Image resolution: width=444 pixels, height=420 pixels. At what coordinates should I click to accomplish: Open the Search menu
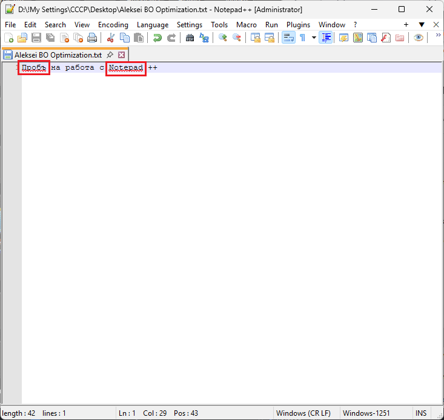(x=55, y=25)
